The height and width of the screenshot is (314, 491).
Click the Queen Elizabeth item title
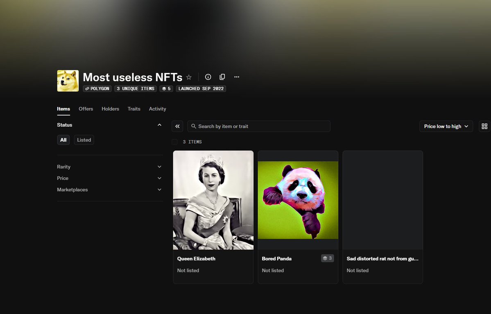pyautogui.click(x=196, y=259)
